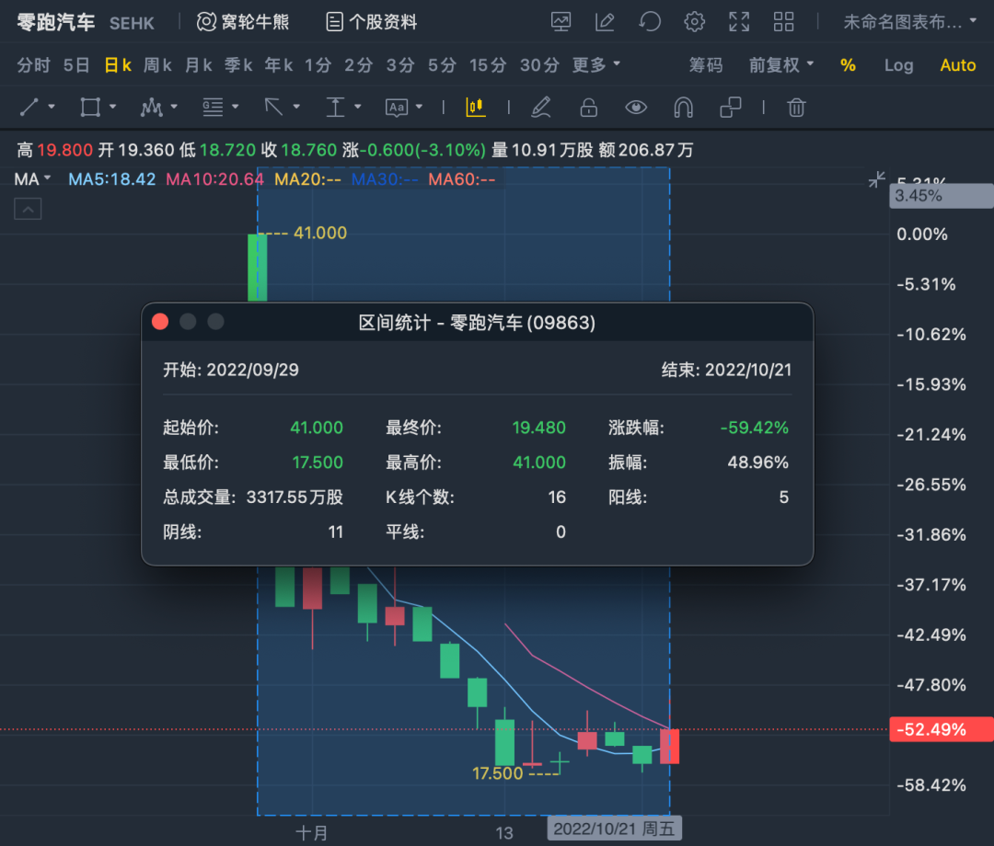Image resolution: width=994 pixels, height=846 pixels.
Task: Select the arrow annotation tool
Action: (274, 108)
